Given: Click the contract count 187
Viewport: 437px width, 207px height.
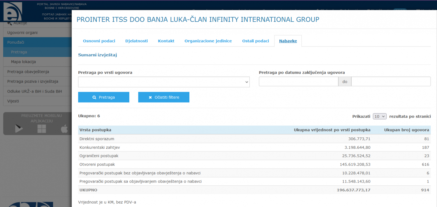Looking at the screenshot, I should (425, 147).
